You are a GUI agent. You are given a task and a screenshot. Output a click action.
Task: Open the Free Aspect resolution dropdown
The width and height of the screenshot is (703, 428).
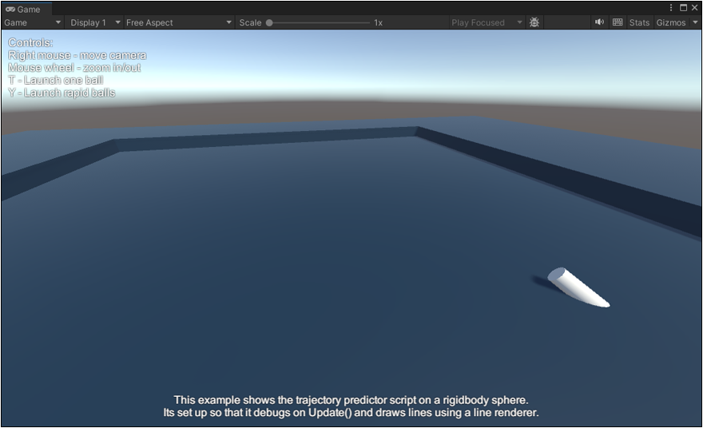178,22
